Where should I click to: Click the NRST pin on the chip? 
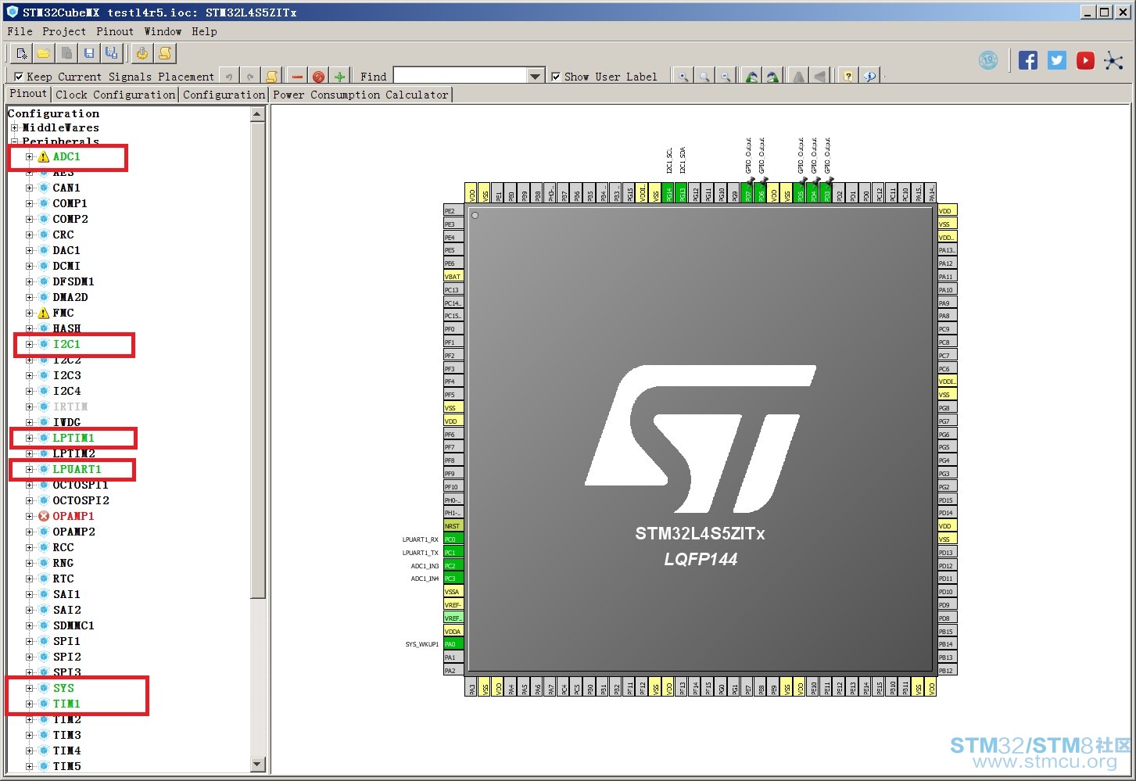point(453,526)
